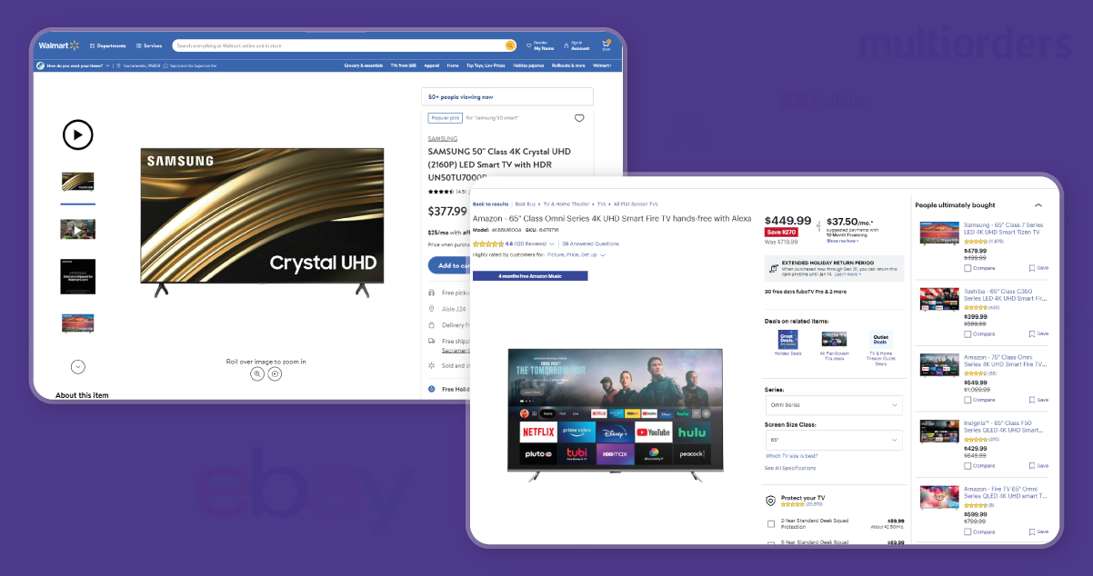
Task: Tick Compare for the Amazon Fire TV 65" QLED
Action: pyautogui.click(x=968, y=532)
